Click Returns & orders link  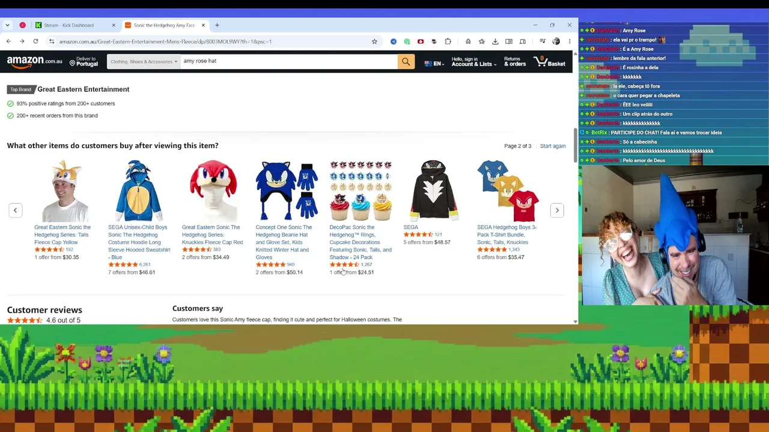[515, 61]
